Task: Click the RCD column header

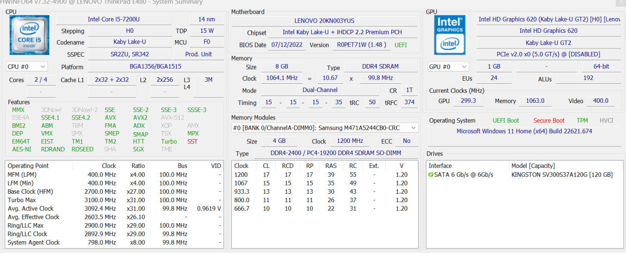Action: pos(288,166)
